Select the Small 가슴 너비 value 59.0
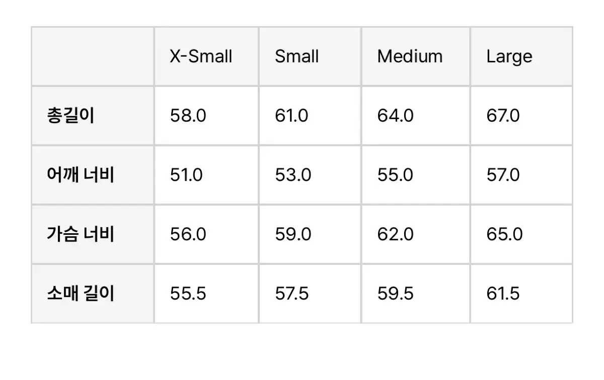Viewport: 604px width, 380px height. click(293, 234)
